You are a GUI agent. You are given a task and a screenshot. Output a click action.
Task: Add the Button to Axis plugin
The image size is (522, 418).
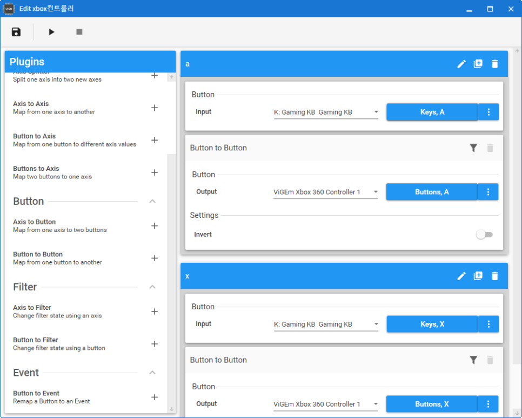tap(155, 140)
